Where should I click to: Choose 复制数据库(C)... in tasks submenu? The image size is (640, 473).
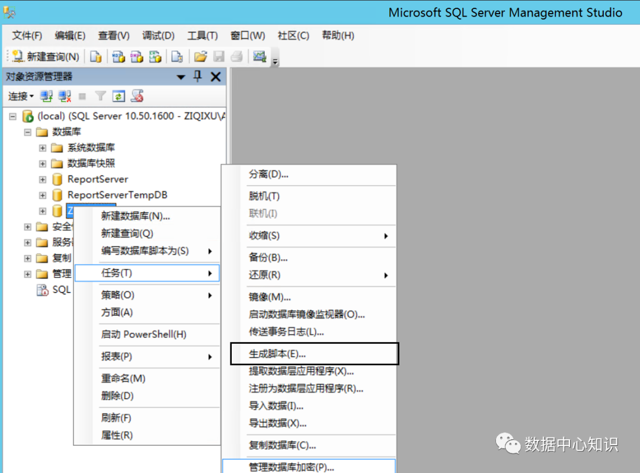(309, 445)
